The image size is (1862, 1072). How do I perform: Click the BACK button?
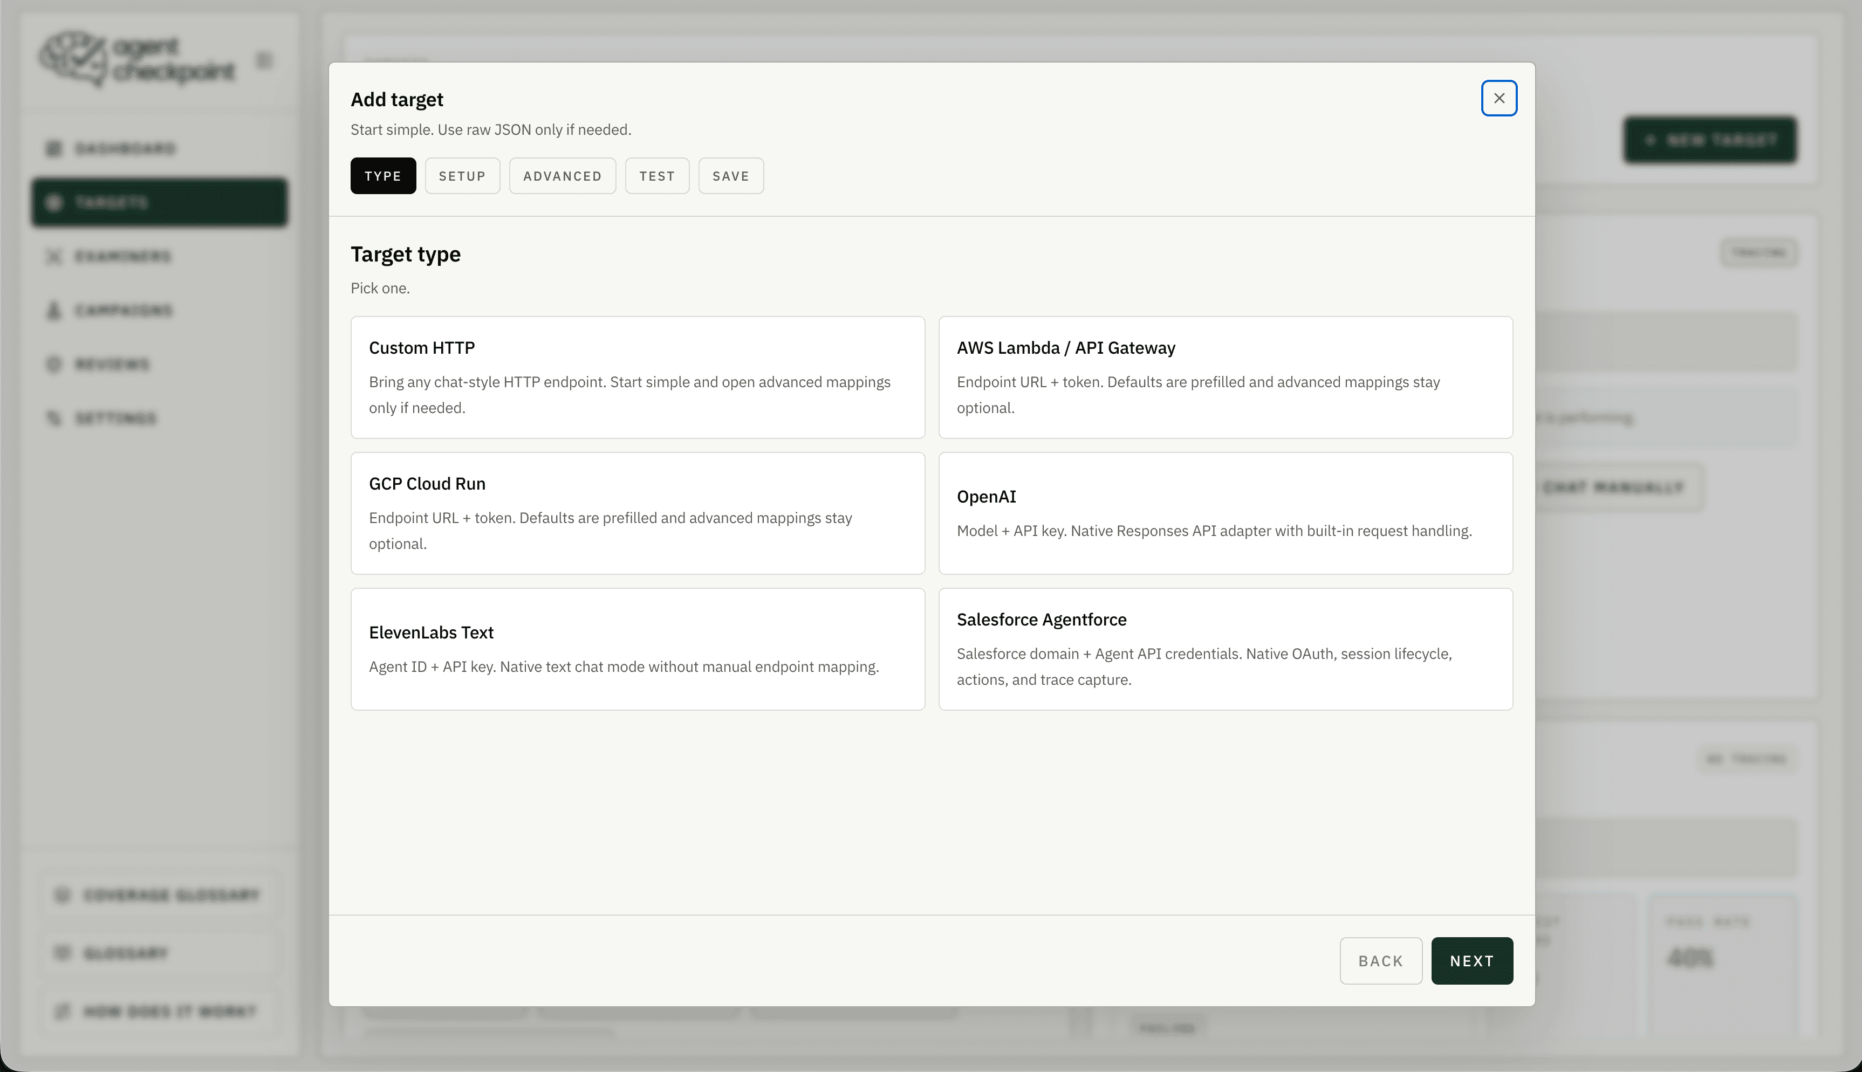click(x=1380, y=960)
